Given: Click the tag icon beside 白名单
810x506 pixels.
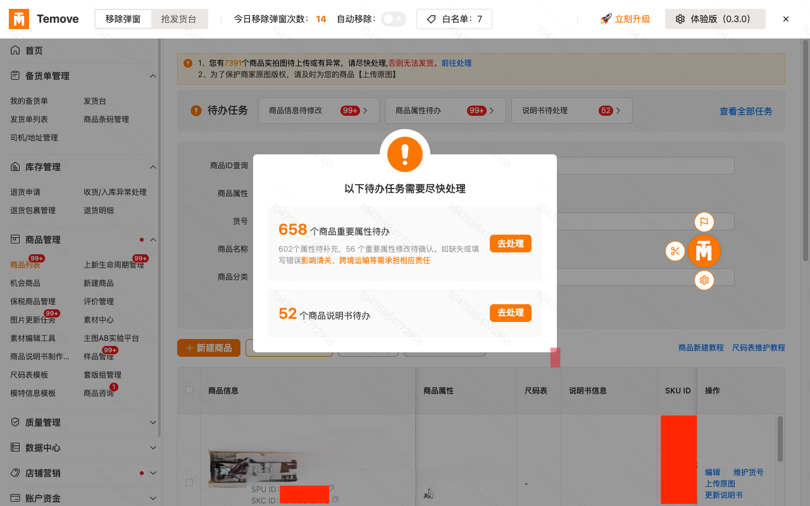Looking at the screenshot, I should point(432,19).
